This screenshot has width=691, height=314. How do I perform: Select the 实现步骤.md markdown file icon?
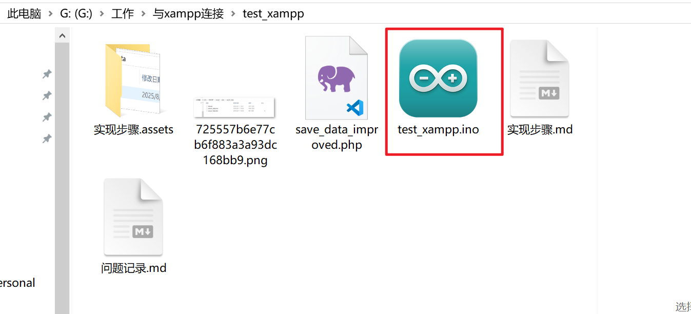click(x=540, y=78)
